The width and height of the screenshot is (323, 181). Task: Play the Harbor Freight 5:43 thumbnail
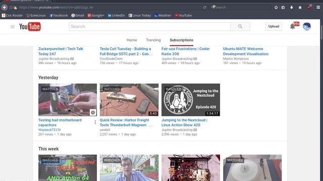coord(129,100)
